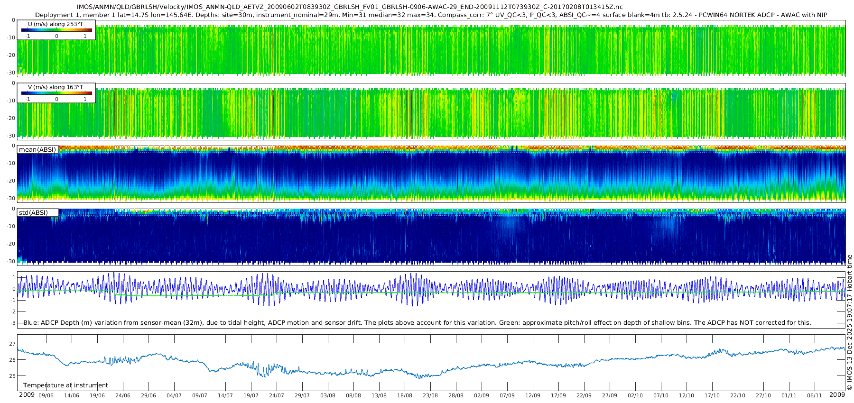Click the 07/09 date tick label
The height and width of the screenshot is (403, 854).
[507, 396]
